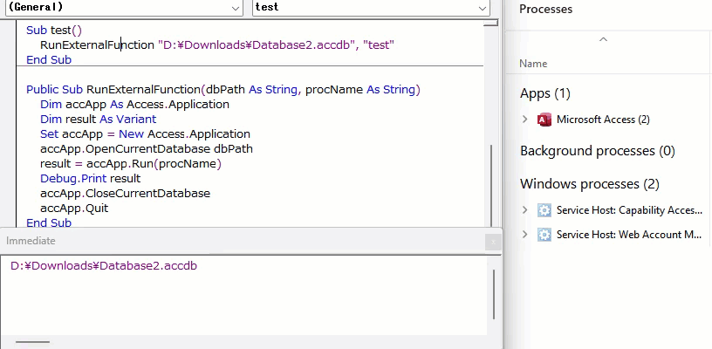Click the Immediate window title

pyautogui.click(x=31, y=241)
